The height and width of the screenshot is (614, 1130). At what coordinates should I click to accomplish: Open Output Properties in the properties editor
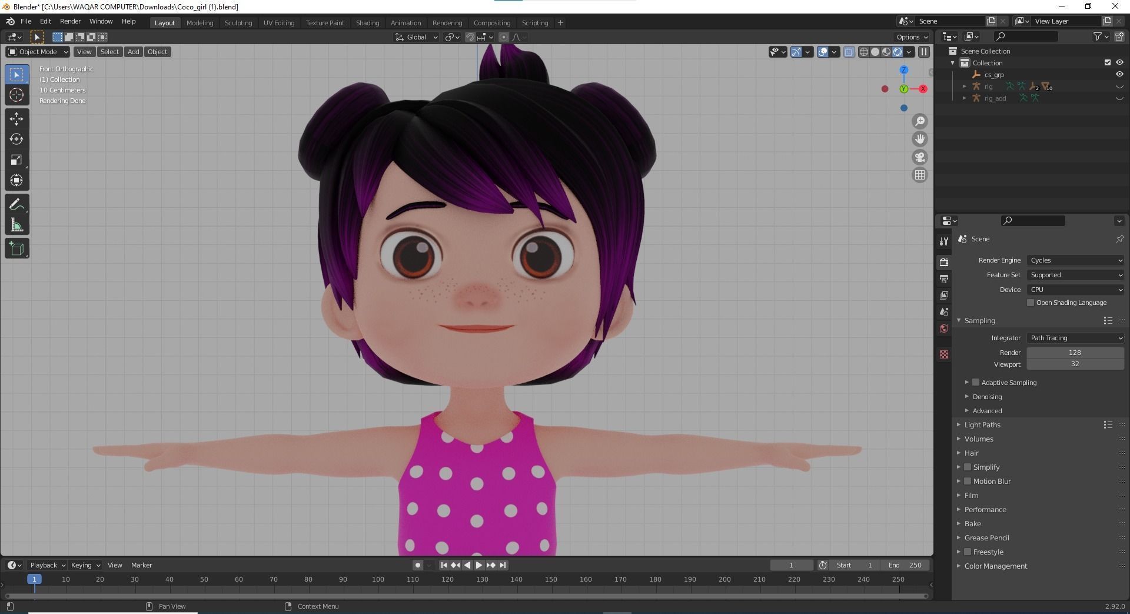pyautogui.click(x=944, y=278)
